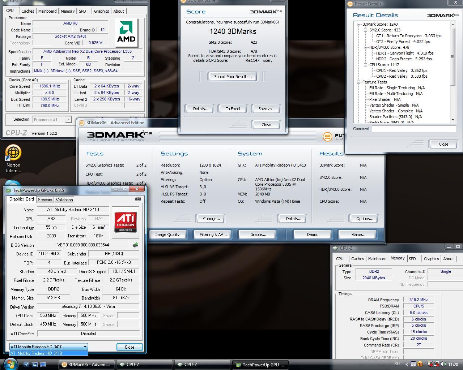Collapse the 3DMark Score tree node

(x=358, y=24)
